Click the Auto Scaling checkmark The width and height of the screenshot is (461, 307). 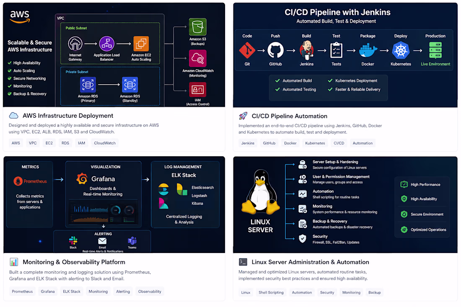[10, 70]
